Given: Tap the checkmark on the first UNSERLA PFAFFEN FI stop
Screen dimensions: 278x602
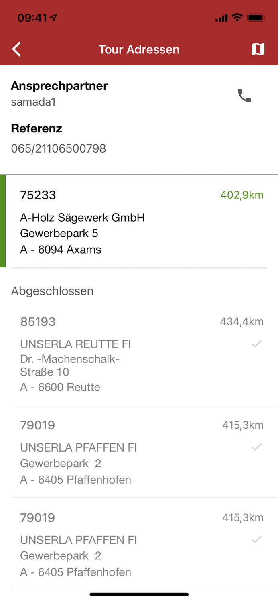Looking at the screenshot, I should 256,447.
